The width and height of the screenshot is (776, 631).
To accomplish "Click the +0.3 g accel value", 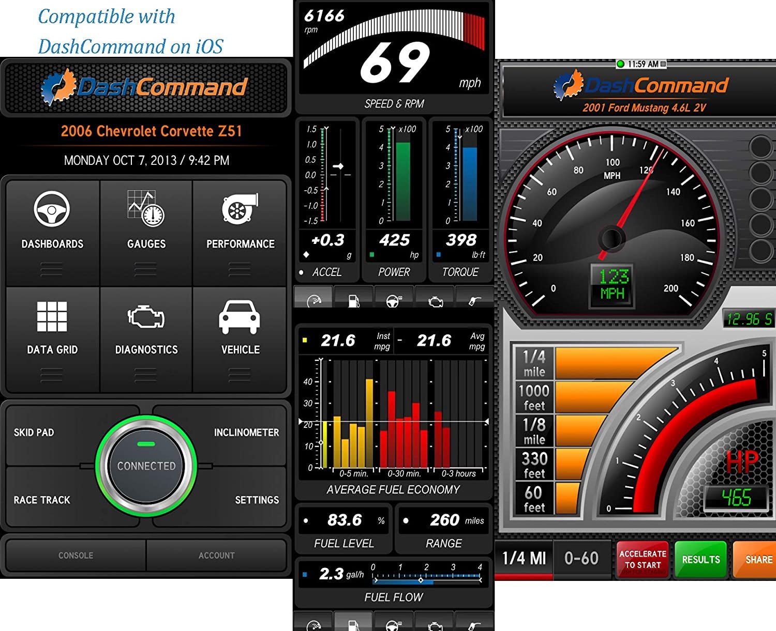I will coord(328,240).
